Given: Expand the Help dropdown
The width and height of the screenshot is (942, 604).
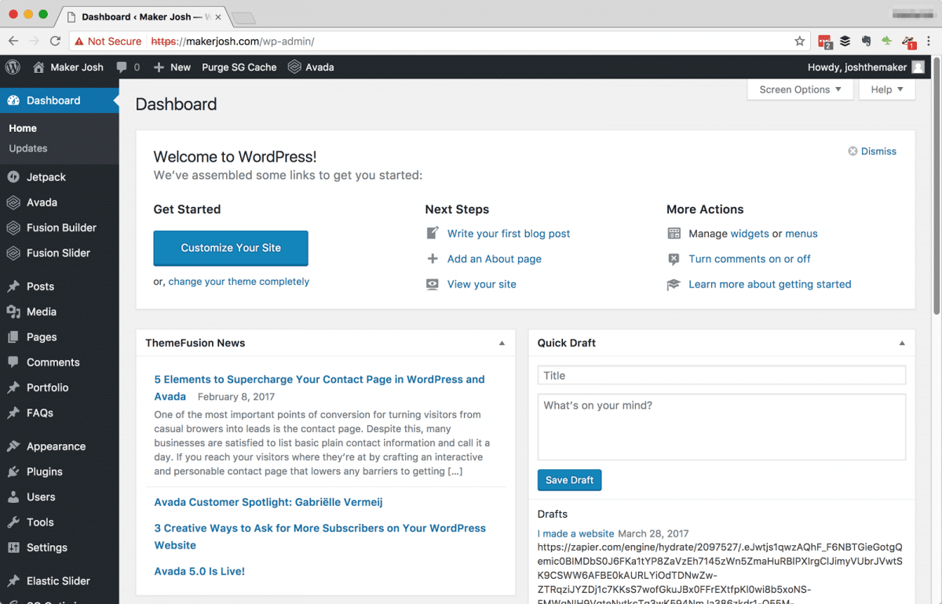Looking at the screenshot, I should tap(887, 89).
